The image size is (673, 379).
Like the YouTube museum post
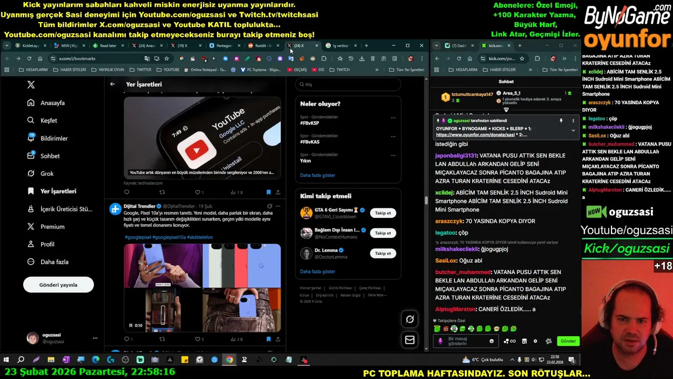(198, 192)
